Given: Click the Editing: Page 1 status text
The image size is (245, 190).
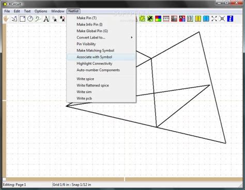Looking at the screenshot, I should pos(14,185).
